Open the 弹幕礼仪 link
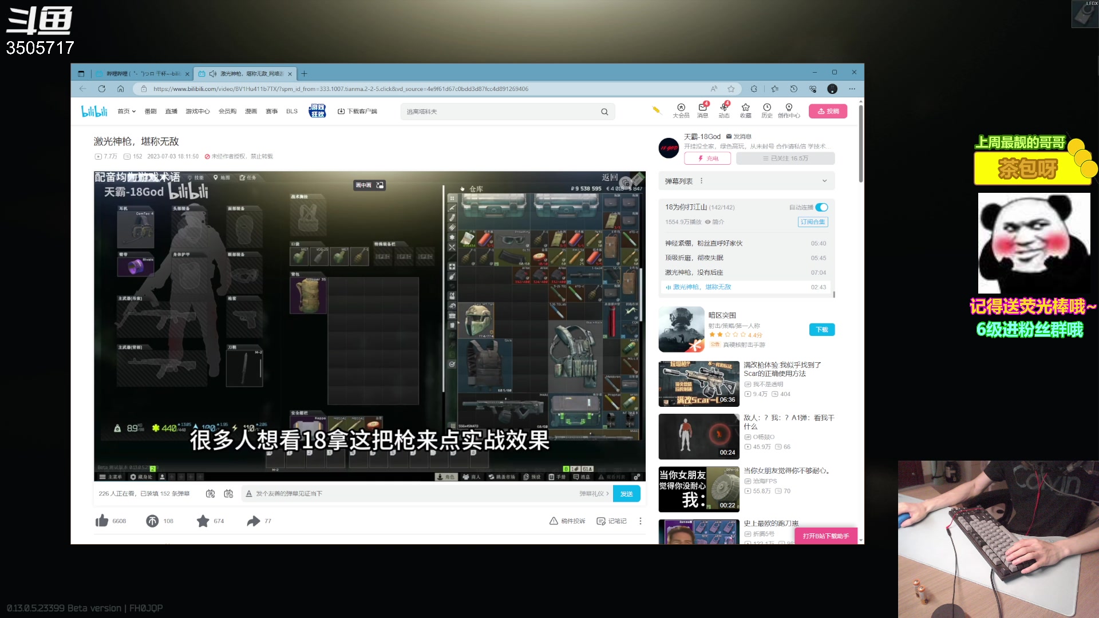The image size is (1099, 618). [x=594, y=493]
